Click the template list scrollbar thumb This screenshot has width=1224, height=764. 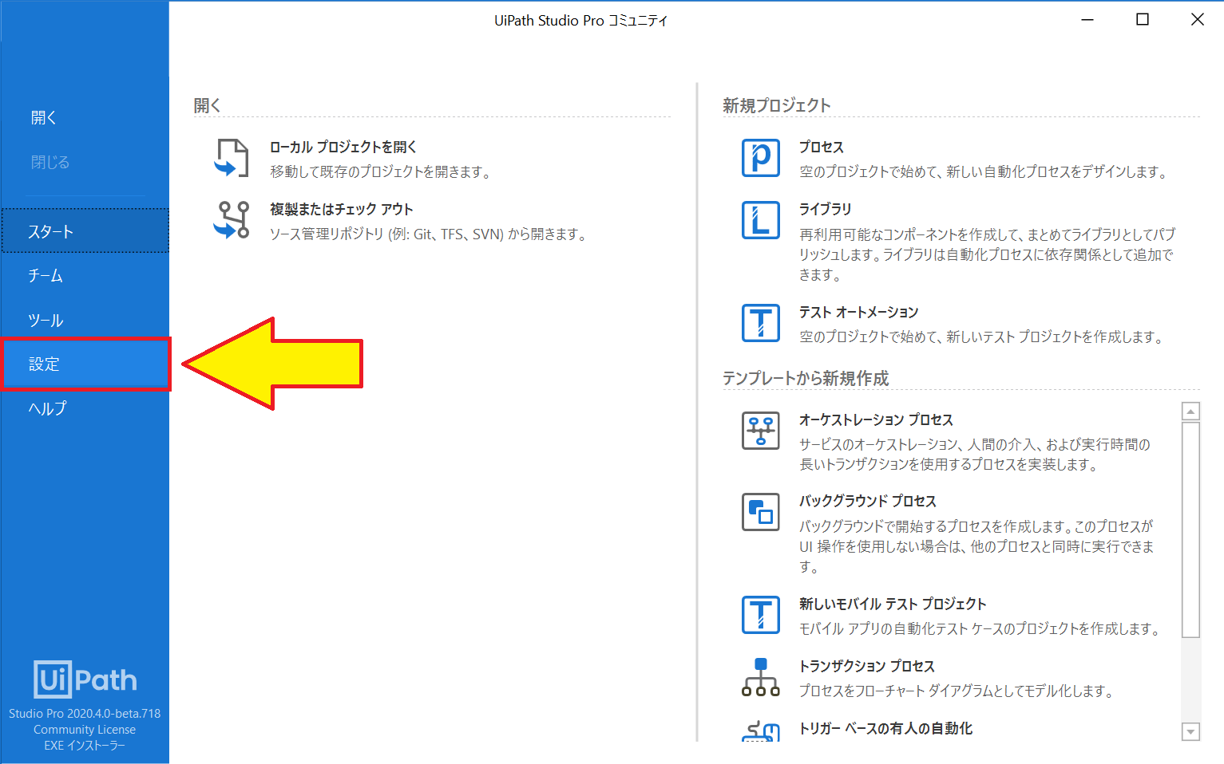(x=1190, y=530)
